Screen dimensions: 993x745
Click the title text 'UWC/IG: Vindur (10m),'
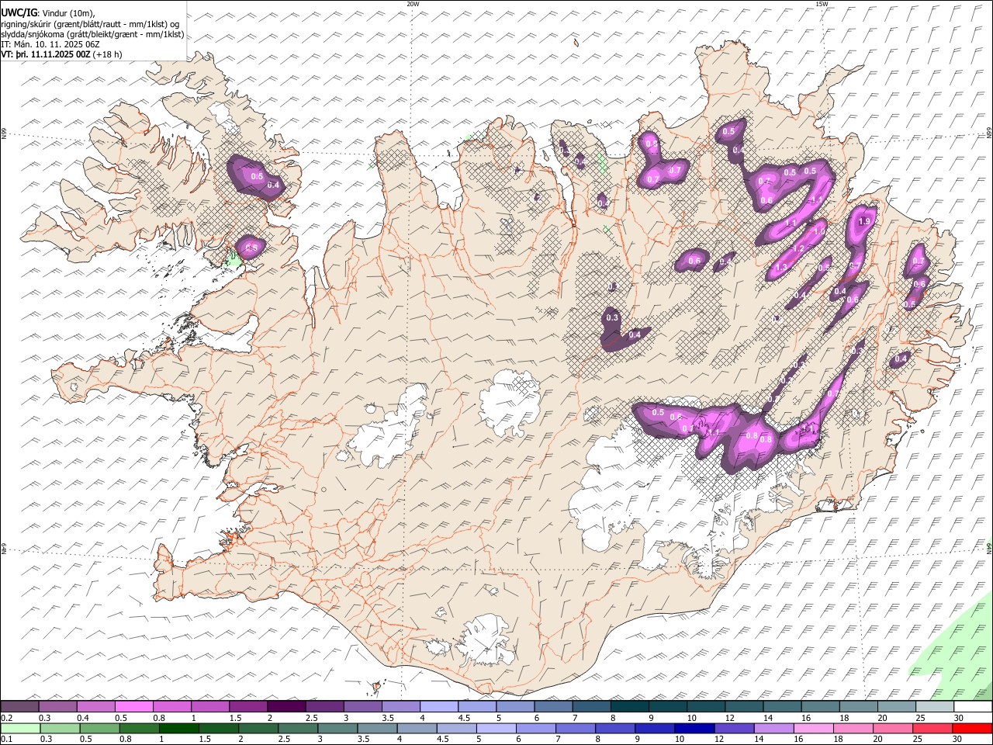point(47,14)
